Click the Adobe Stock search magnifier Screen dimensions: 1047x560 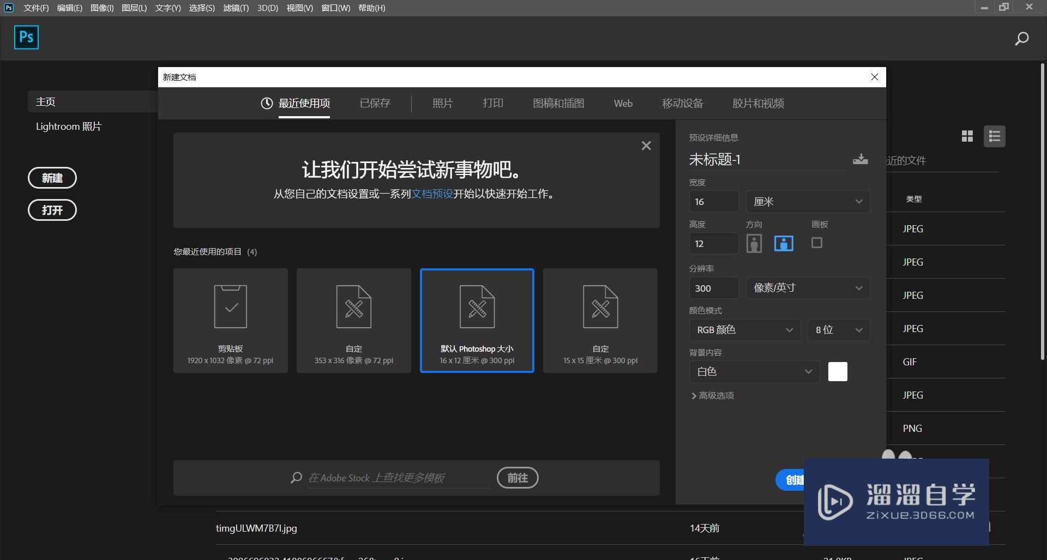tap(296, 478)
